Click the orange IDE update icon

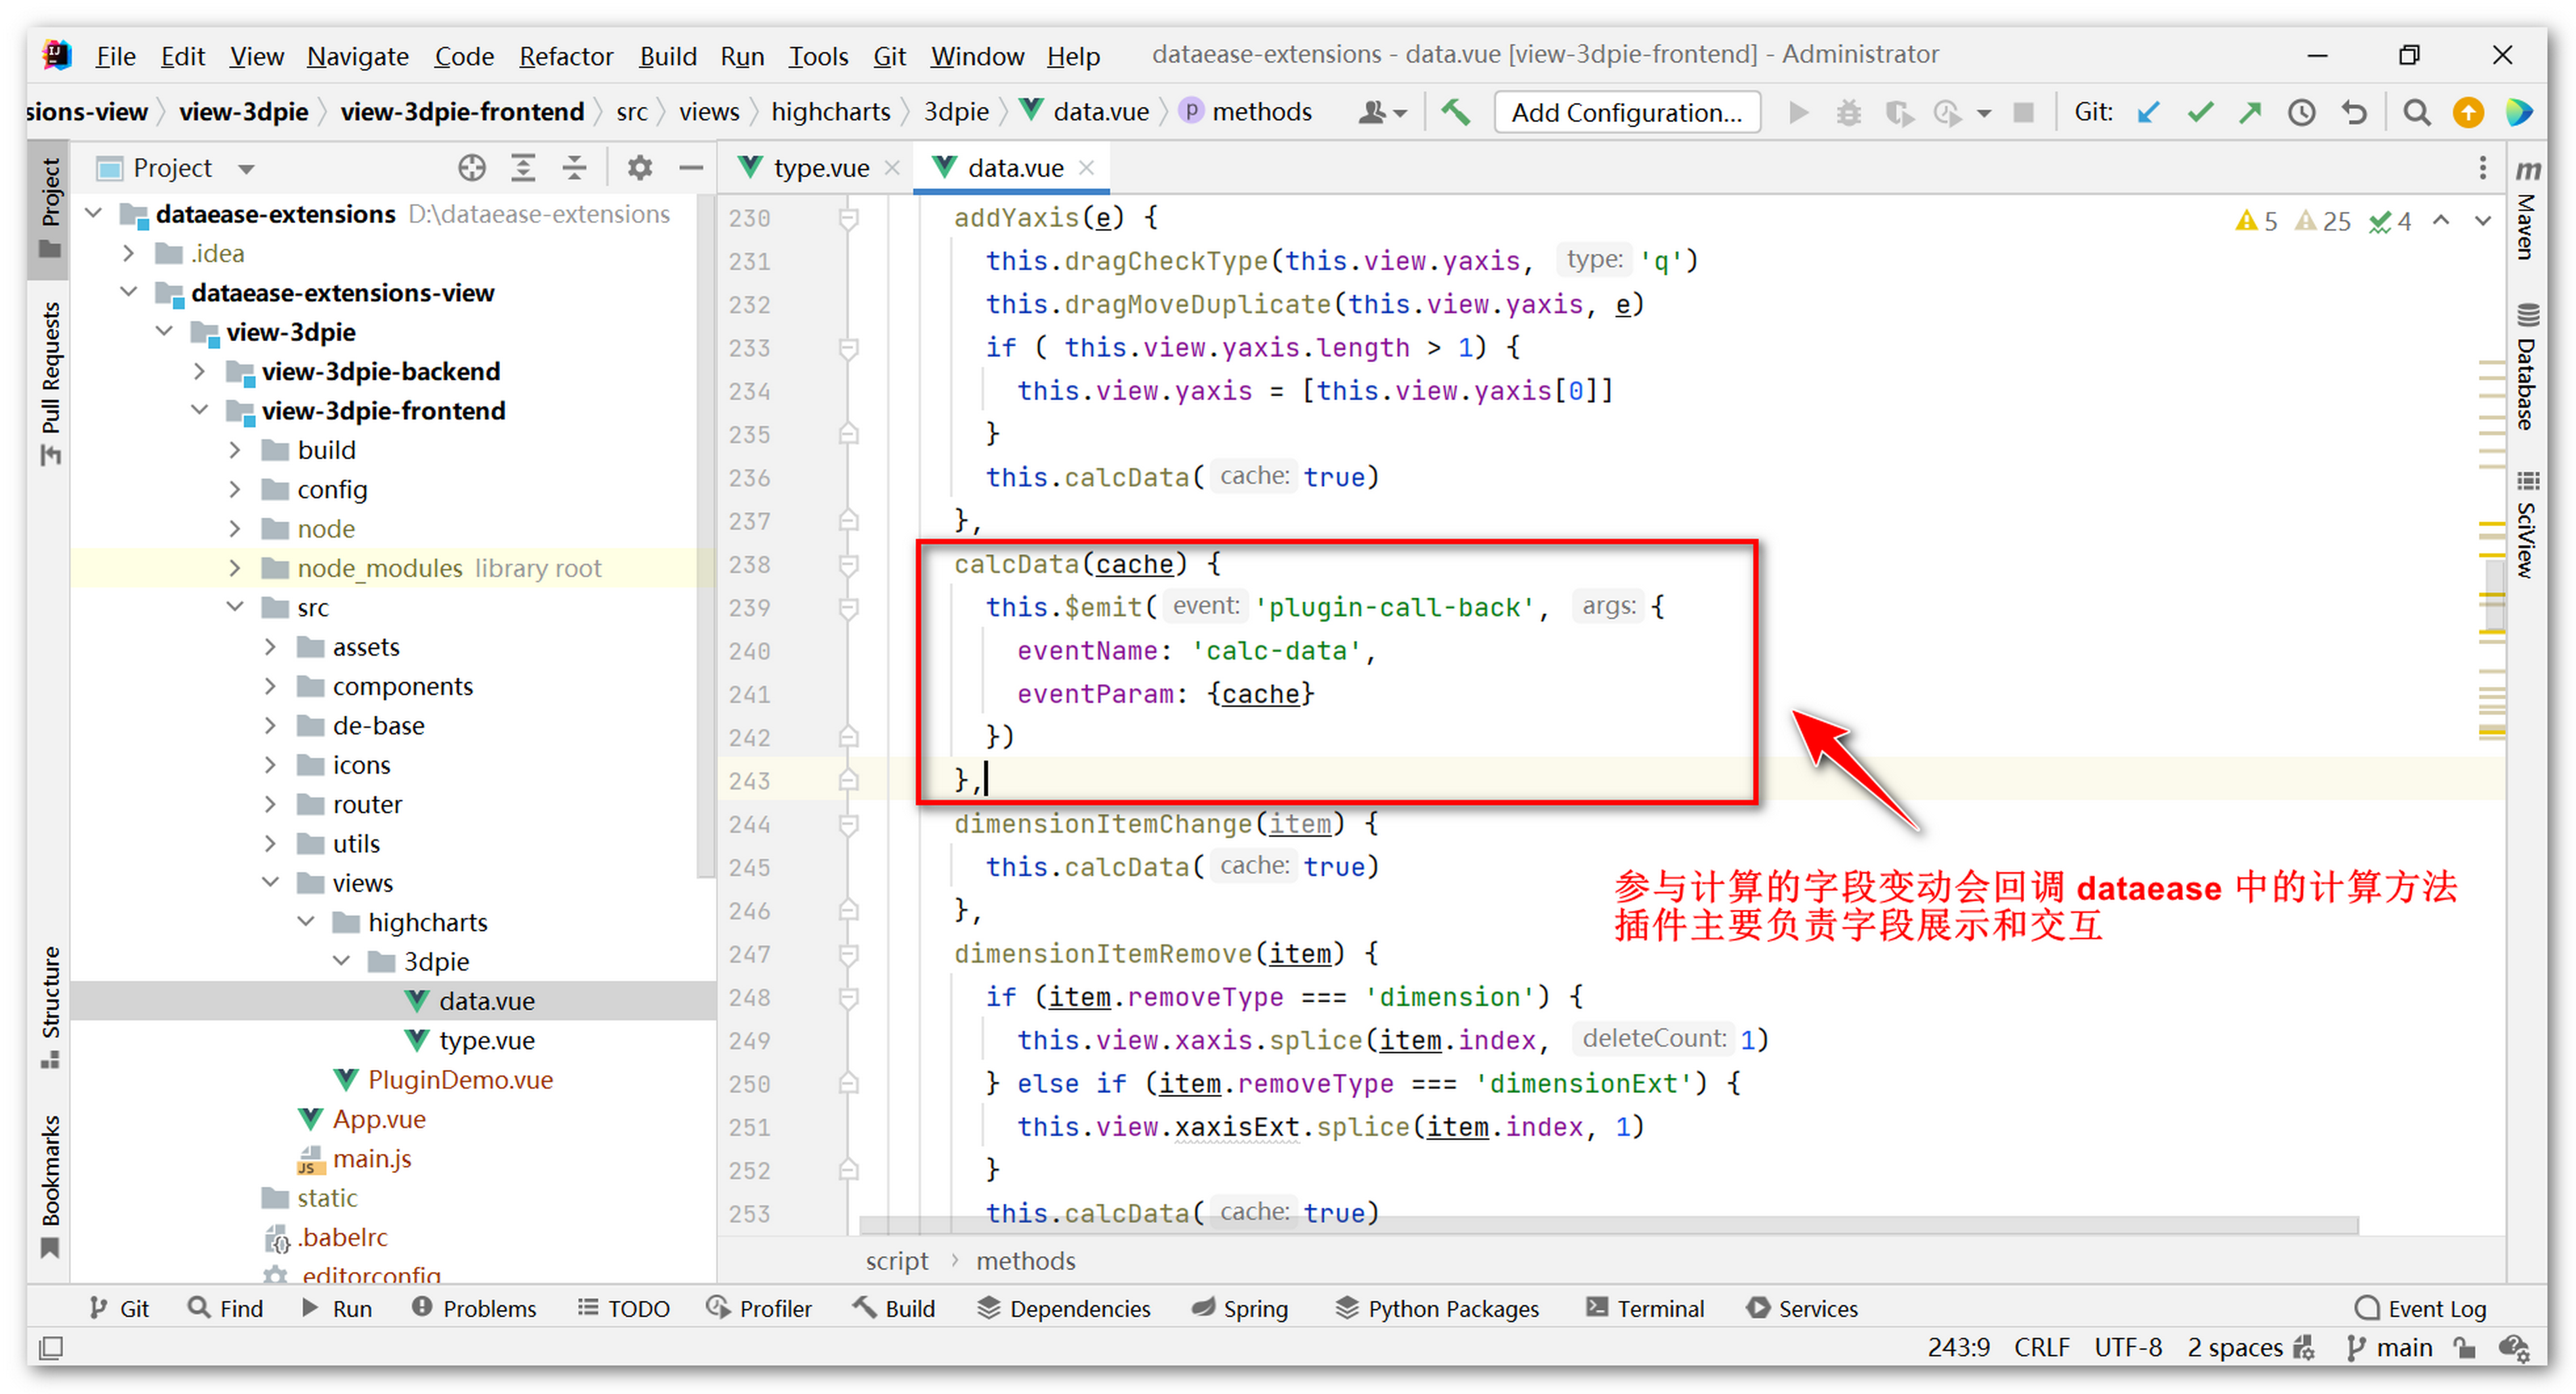[2467, 112]
